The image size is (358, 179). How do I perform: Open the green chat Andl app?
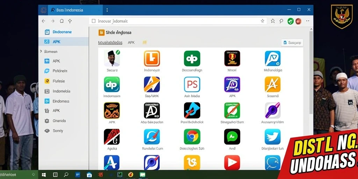click(232, 137)
